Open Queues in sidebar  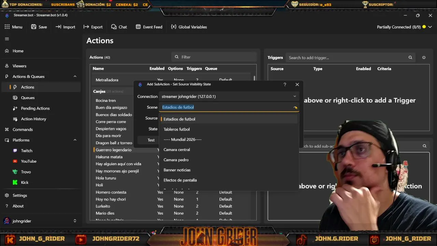[x=40, y=98]
